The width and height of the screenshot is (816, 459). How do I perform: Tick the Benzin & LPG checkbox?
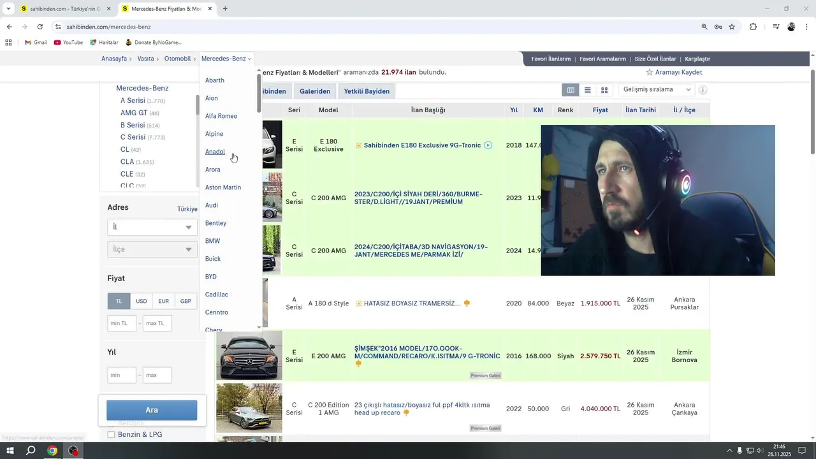point(111,434)
